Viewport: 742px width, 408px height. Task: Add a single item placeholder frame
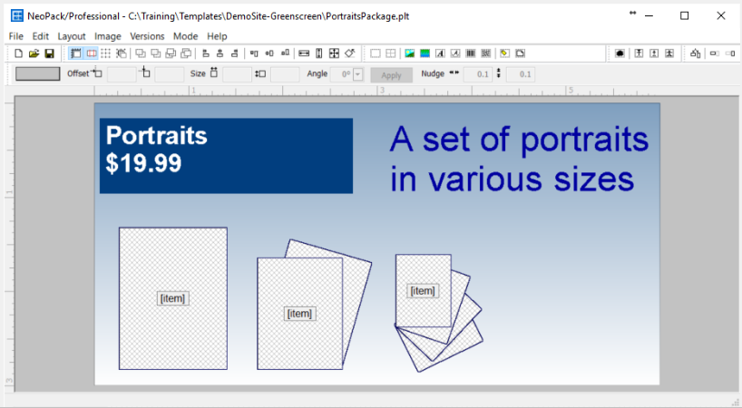pyautogui.click(x=376, y=53)
